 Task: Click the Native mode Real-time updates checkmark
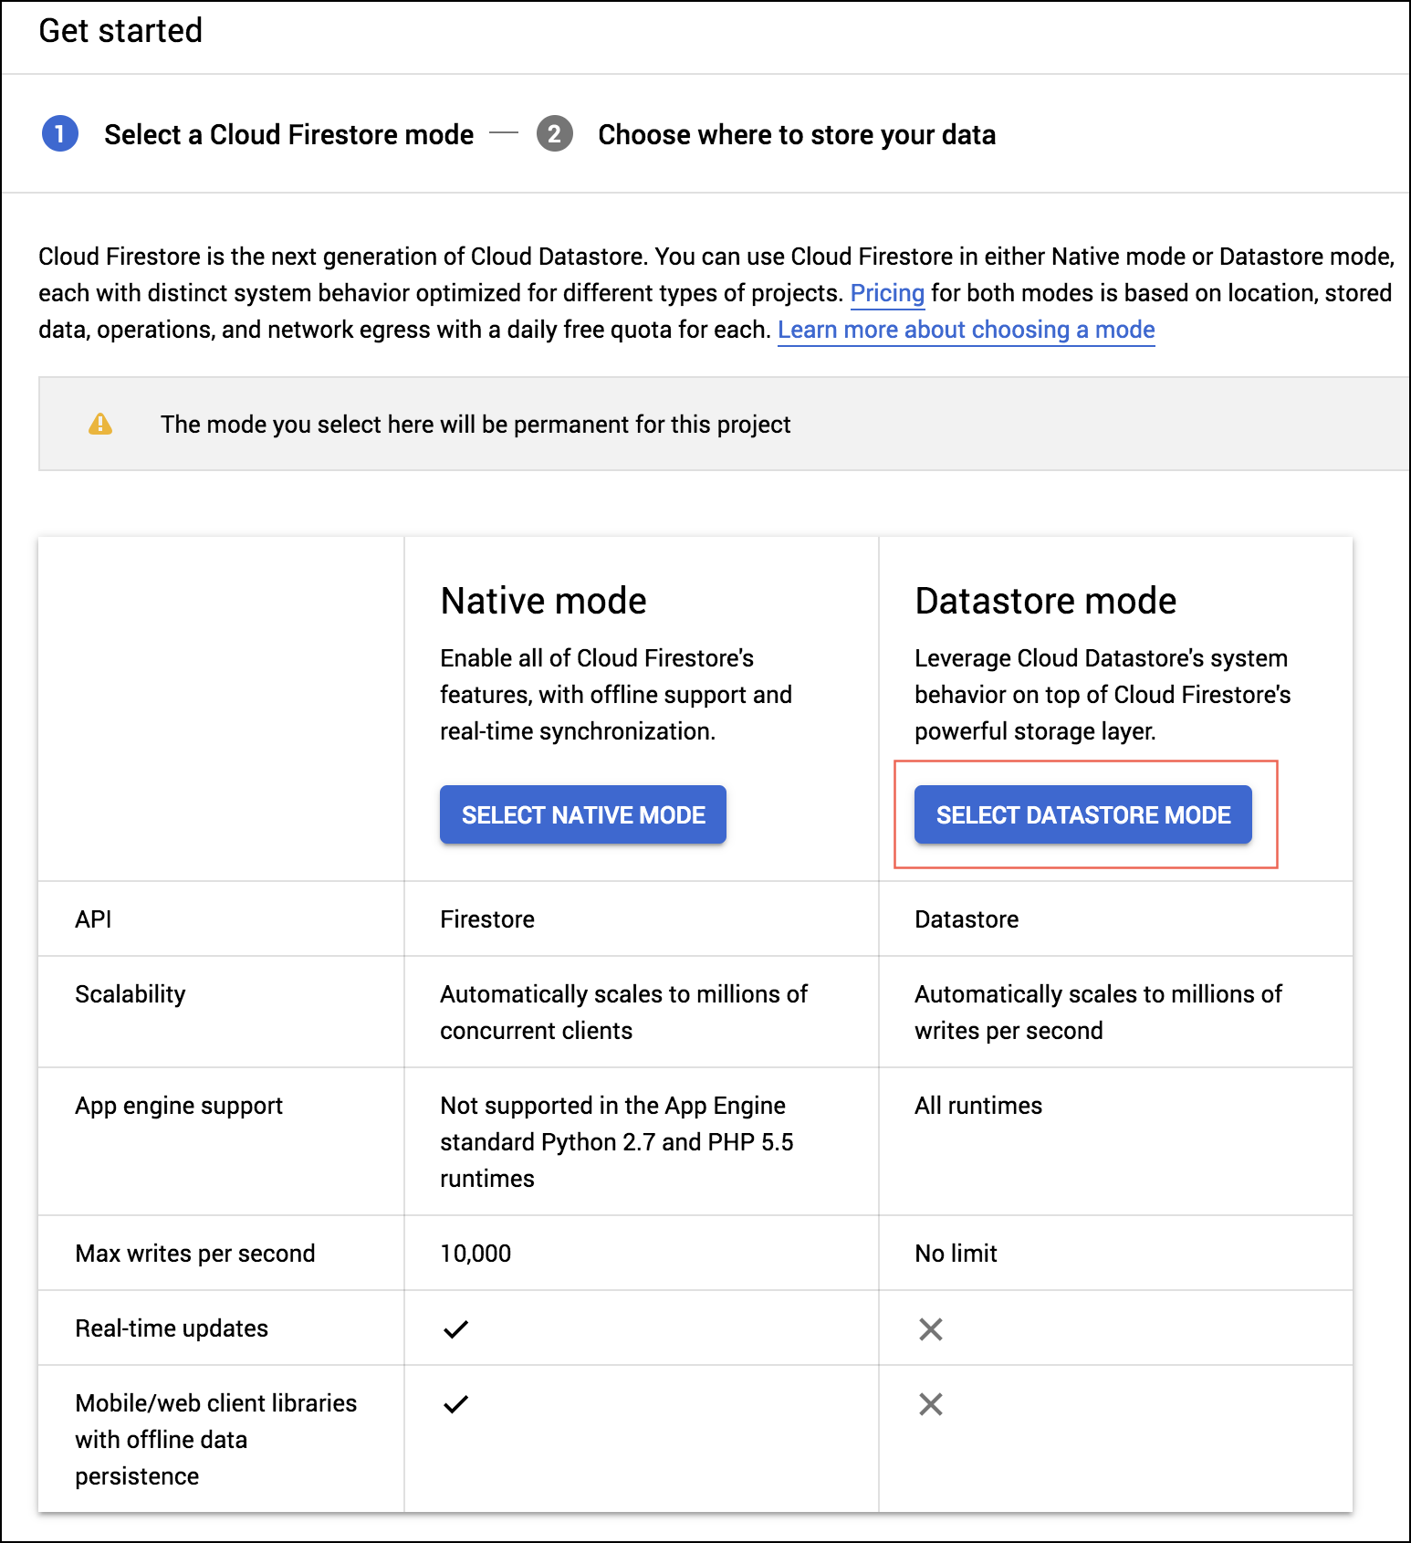click(x=455, y=1329)
